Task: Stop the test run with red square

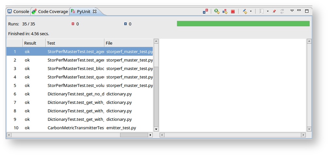Action: 233,11
